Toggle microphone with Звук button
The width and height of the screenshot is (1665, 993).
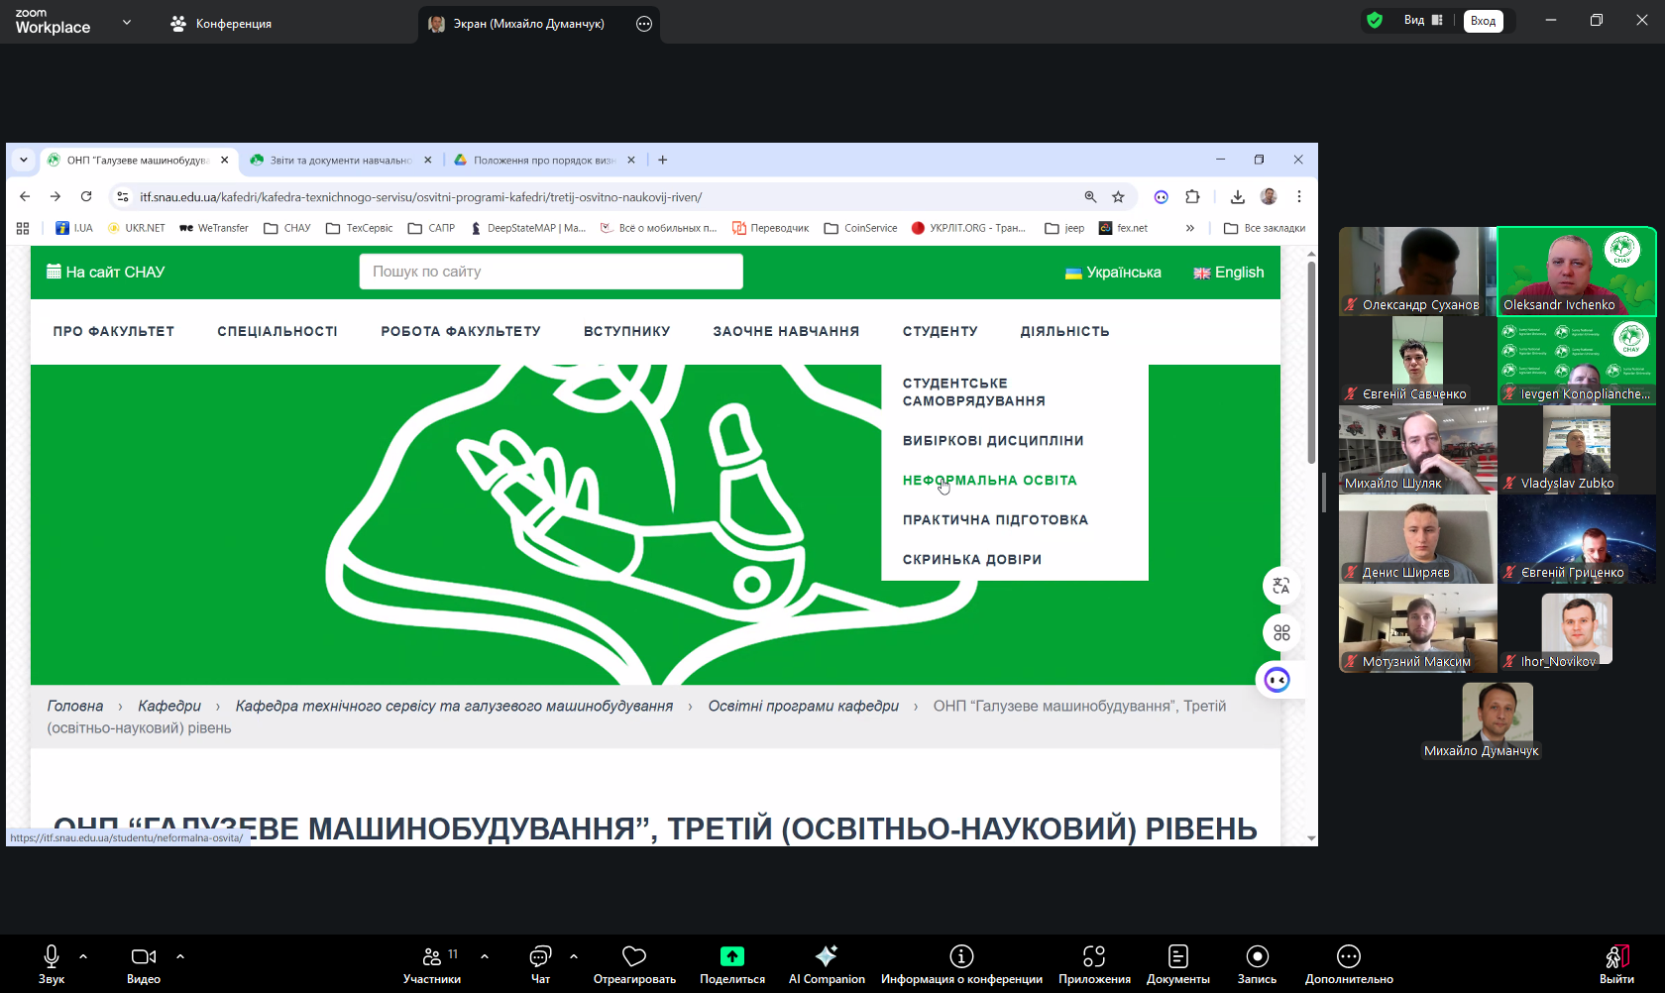click(x=52, y=956)
